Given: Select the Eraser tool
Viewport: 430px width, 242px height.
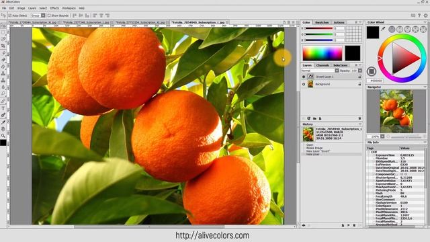Looking at the screenshot, I should 3,67.
